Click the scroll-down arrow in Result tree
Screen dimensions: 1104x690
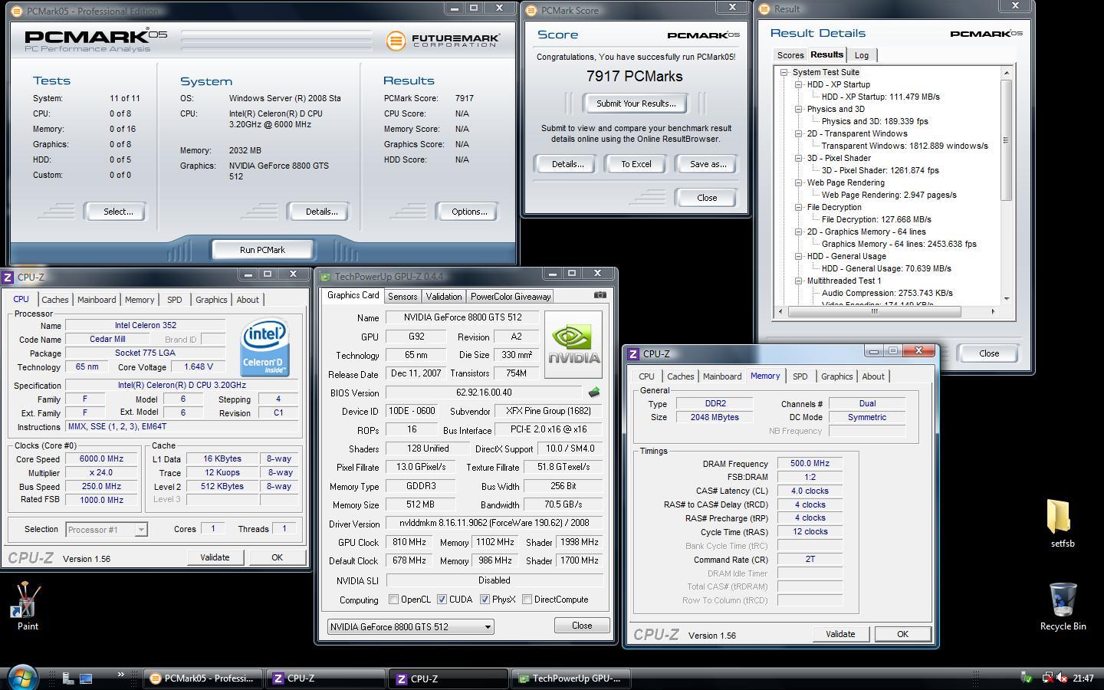[x=1006, y=299]
